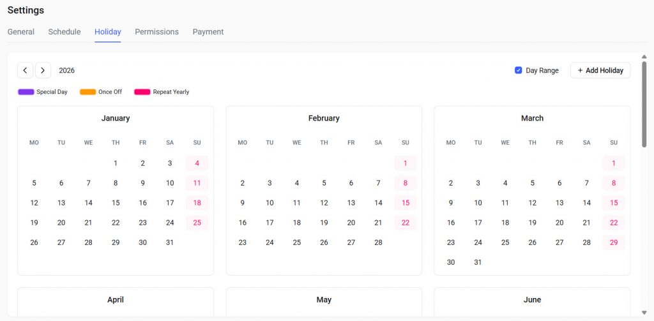Click the scrollbar down arrow
Viewport: 654px width, 321px height.
pos(644,312)
